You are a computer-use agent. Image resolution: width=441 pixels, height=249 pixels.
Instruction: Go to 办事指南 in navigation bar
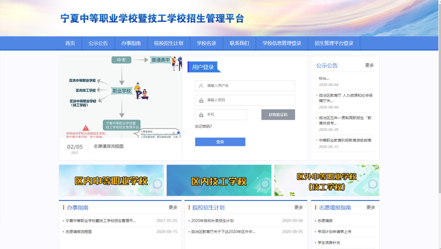click(x=131, y=43)
